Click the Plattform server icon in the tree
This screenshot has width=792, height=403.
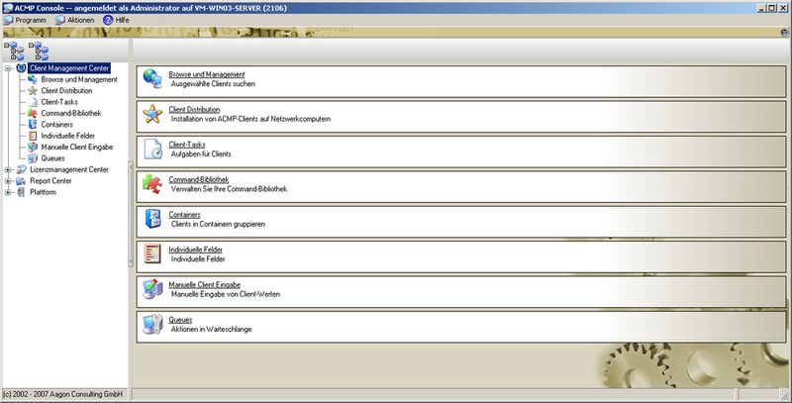coord(21,192)
